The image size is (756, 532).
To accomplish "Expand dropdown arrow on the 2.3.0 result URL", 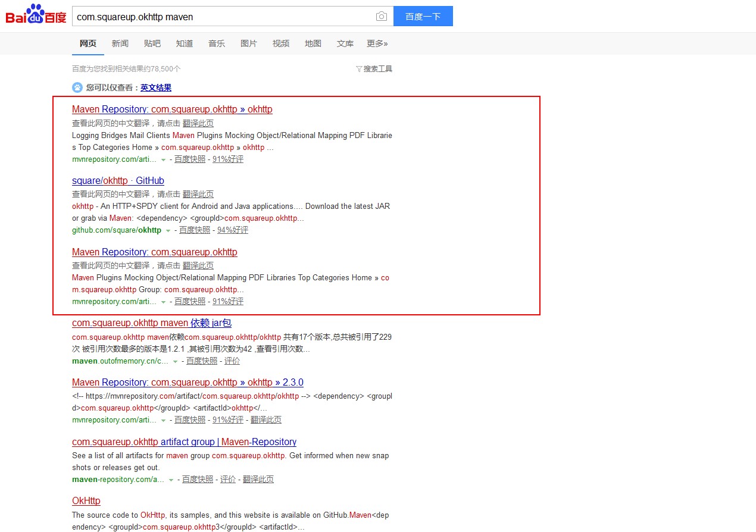I will pos(163,420).
